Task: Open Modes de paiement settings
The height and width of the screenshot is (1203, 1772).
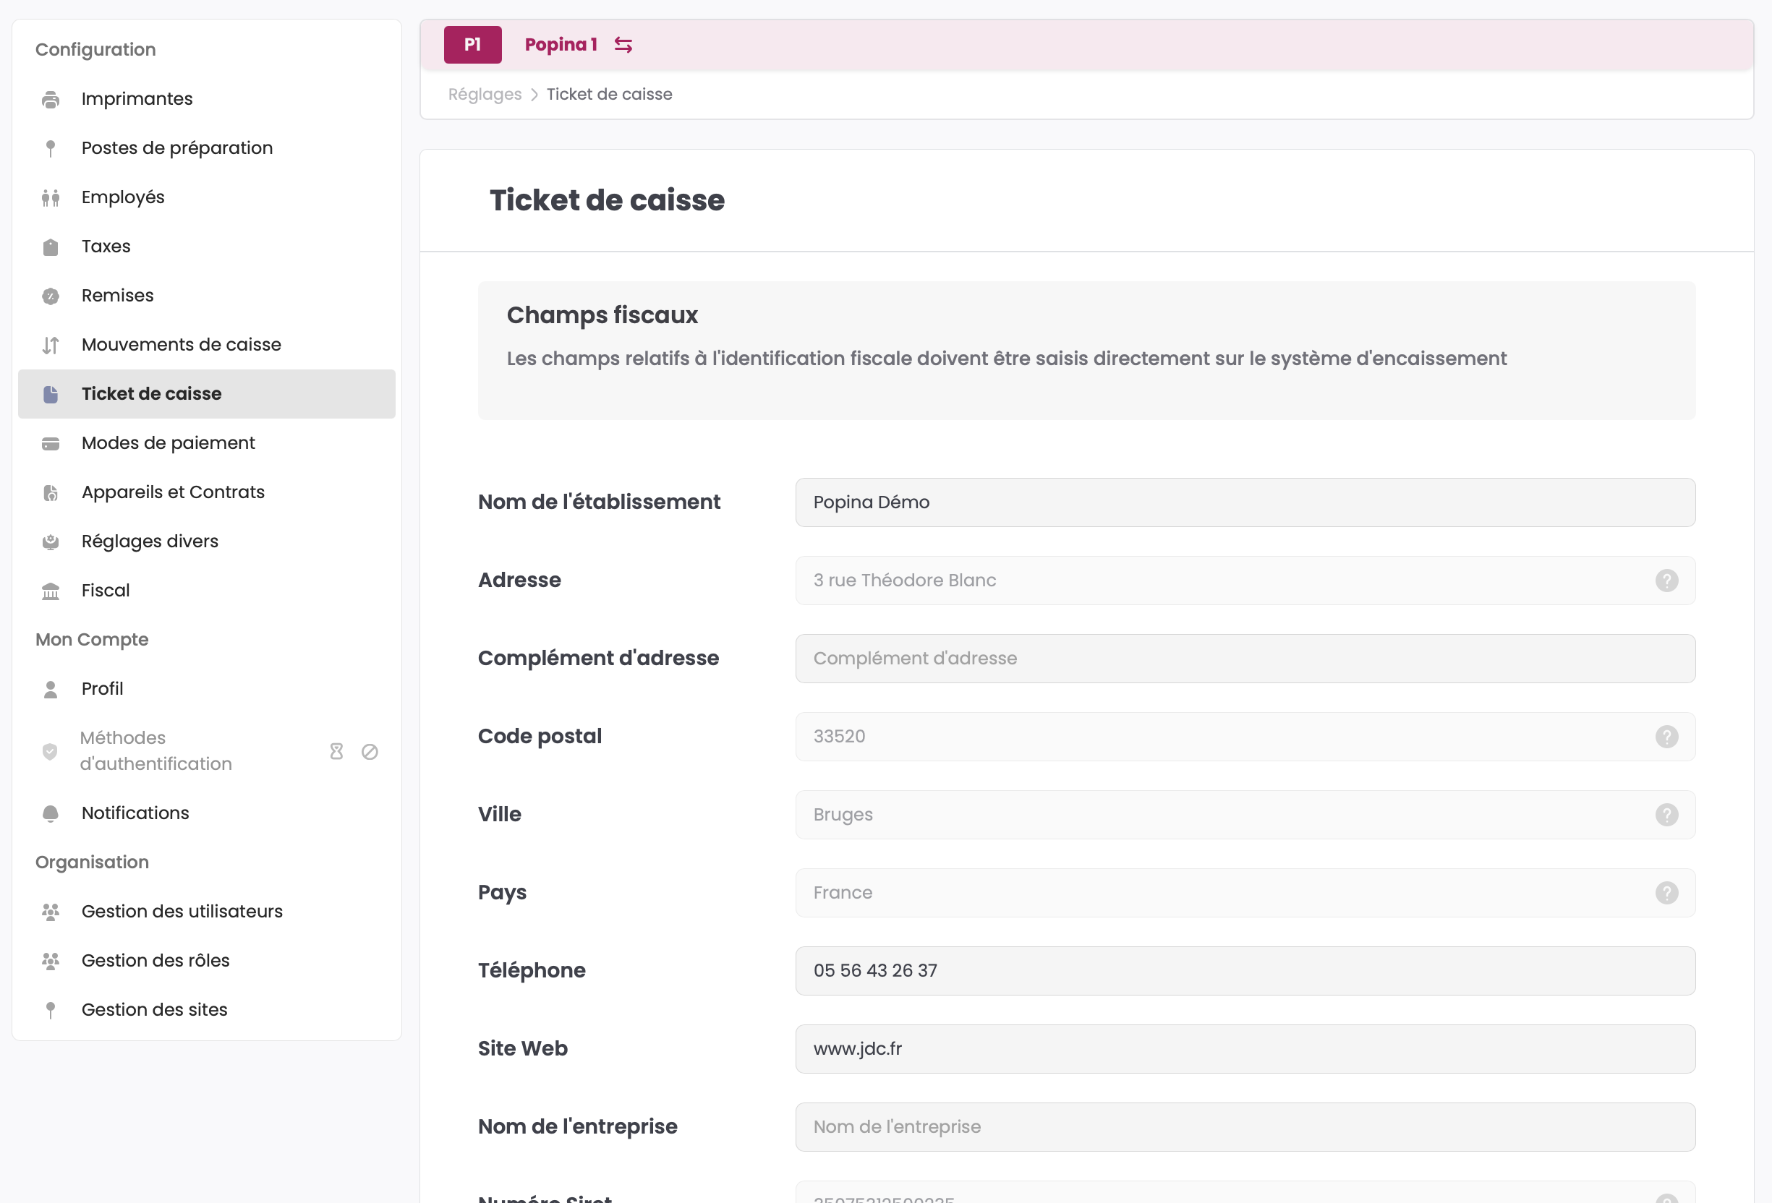Action: [168, 443]
